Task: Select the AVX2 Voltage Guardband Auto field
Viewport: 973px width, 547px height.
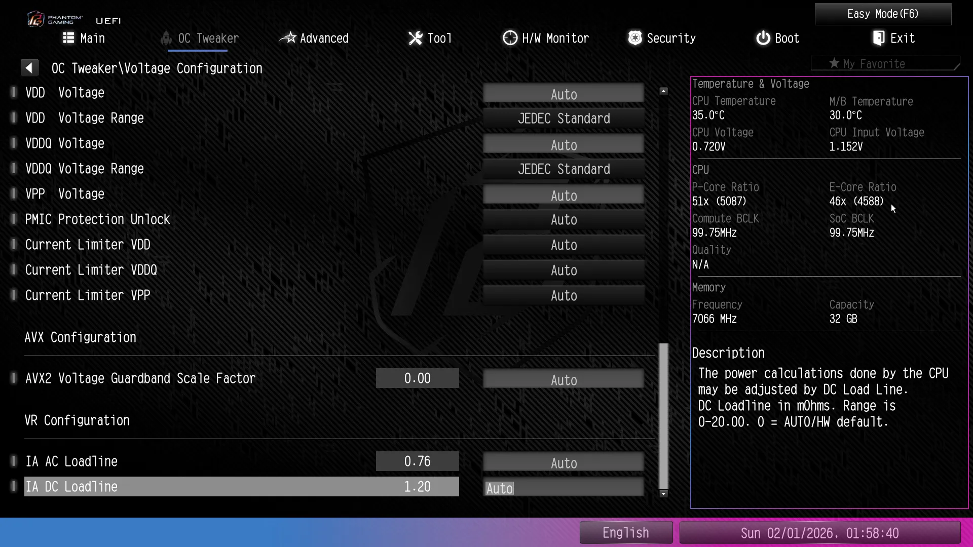Action: [x=564, y=380]
